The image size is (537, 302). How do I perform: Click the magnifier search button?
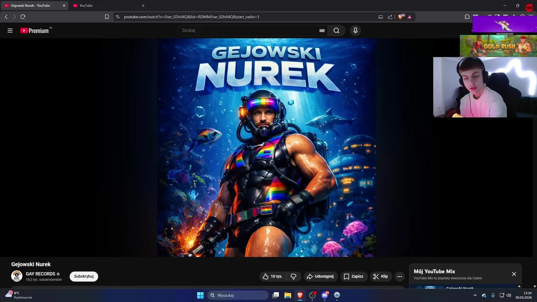pyautogui.click(x=336, y=30)
